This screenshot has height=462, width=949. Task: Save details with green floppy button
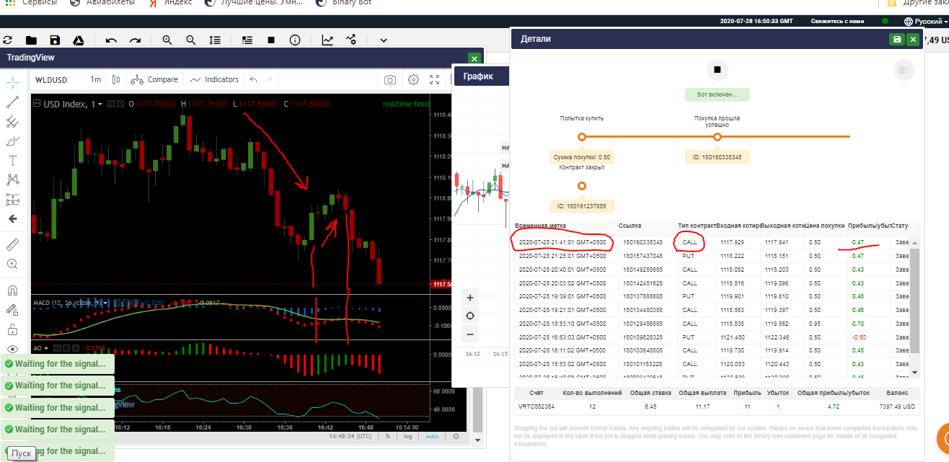click(897, 39)
